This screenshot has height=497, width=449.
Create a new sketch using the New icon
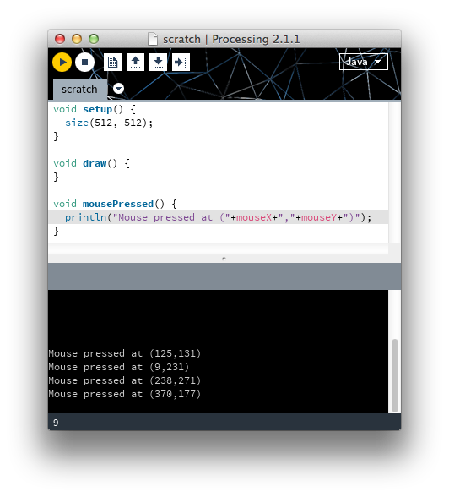coord(112,62)
